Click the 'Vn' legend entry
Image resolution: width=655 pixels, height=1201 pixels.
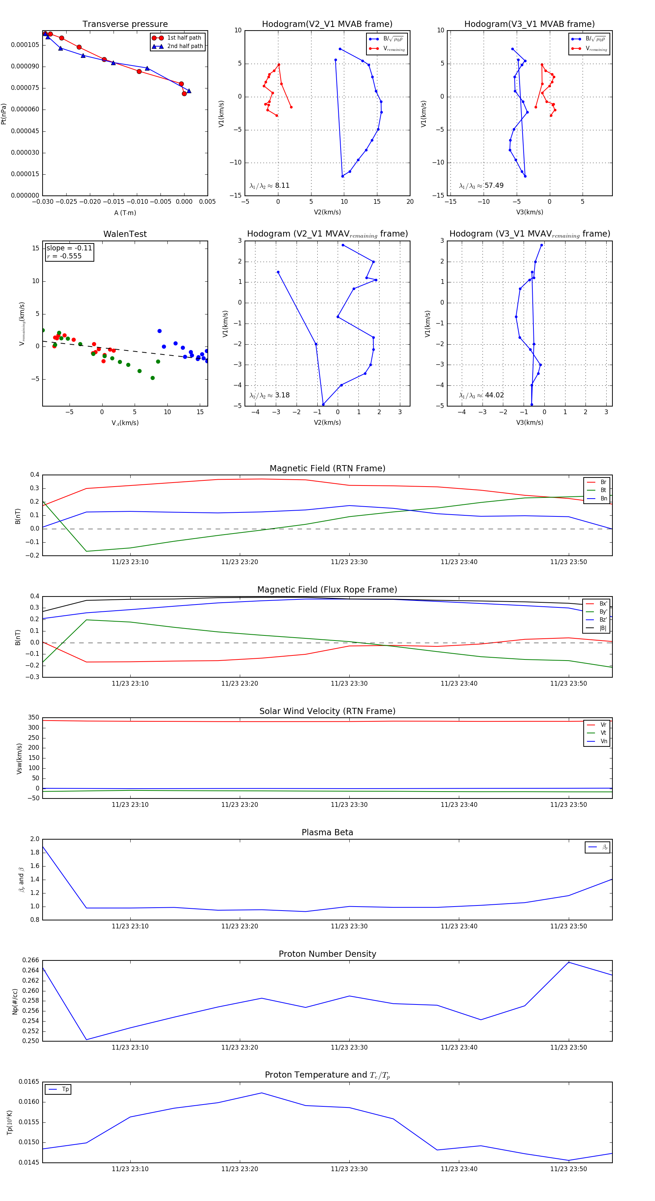pos(597,741)
